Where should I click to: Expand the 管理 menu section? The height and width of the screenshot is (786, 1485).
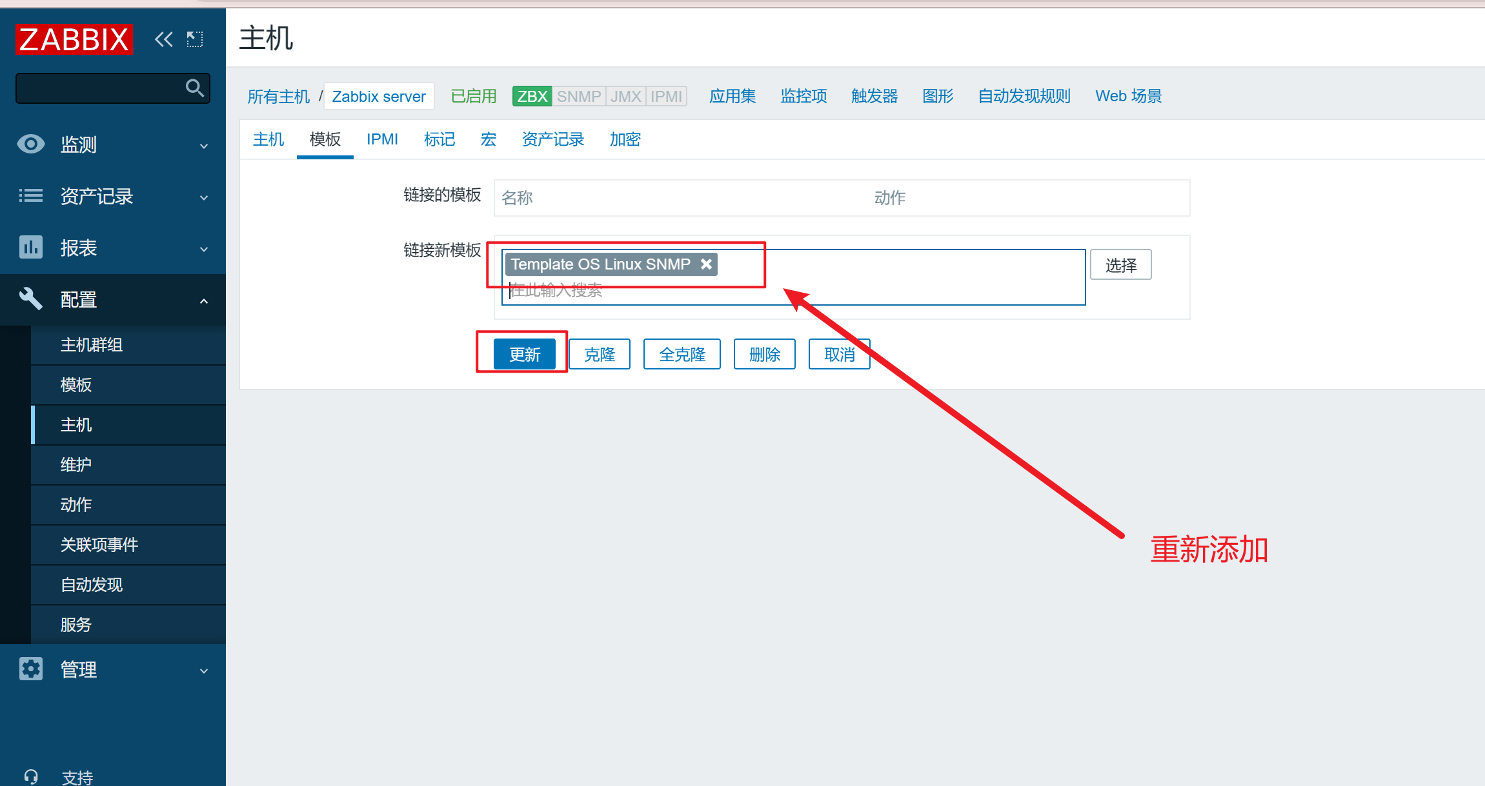[x=113, y=669]
